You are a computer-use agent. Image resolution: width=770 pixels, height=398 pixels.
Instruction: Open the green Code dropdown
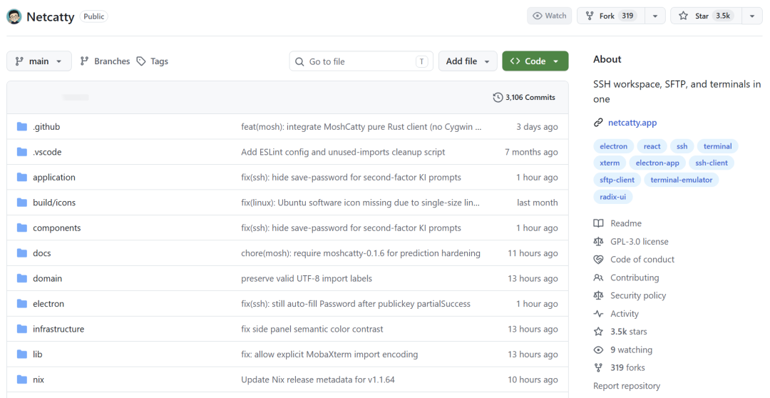click(535, 61)
